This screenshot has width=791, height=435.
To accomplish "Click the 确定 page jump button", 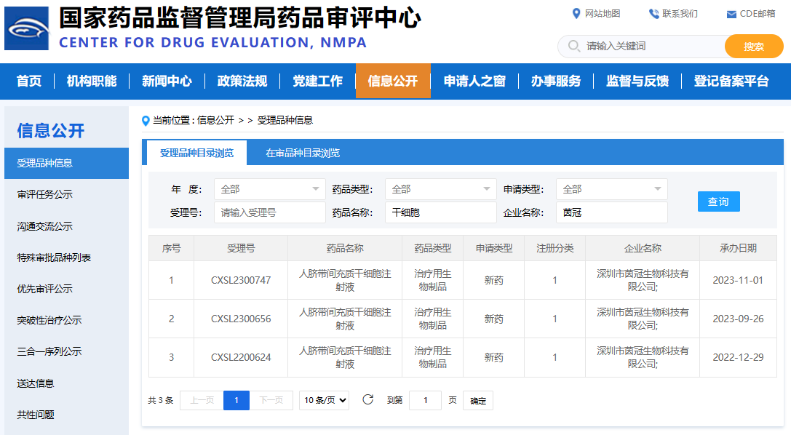I will pos(478,400).
